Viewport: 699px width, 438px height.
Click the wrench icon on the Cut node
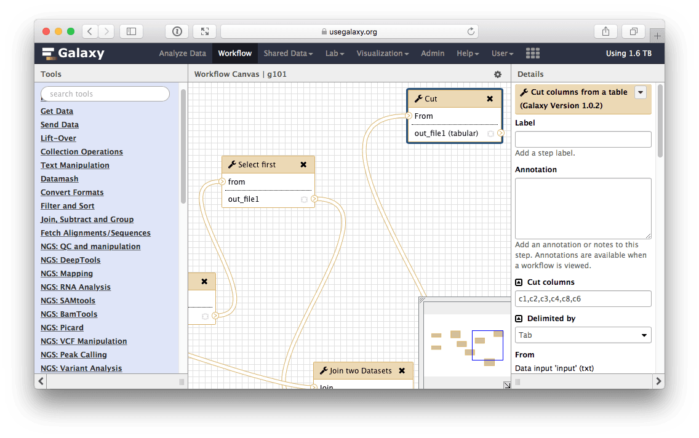click(418, 98)
